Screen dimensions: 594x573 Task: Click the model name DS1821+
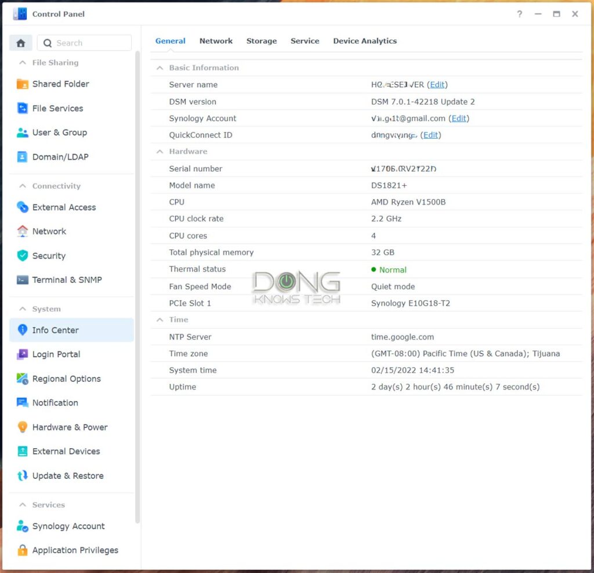[389, 185]
